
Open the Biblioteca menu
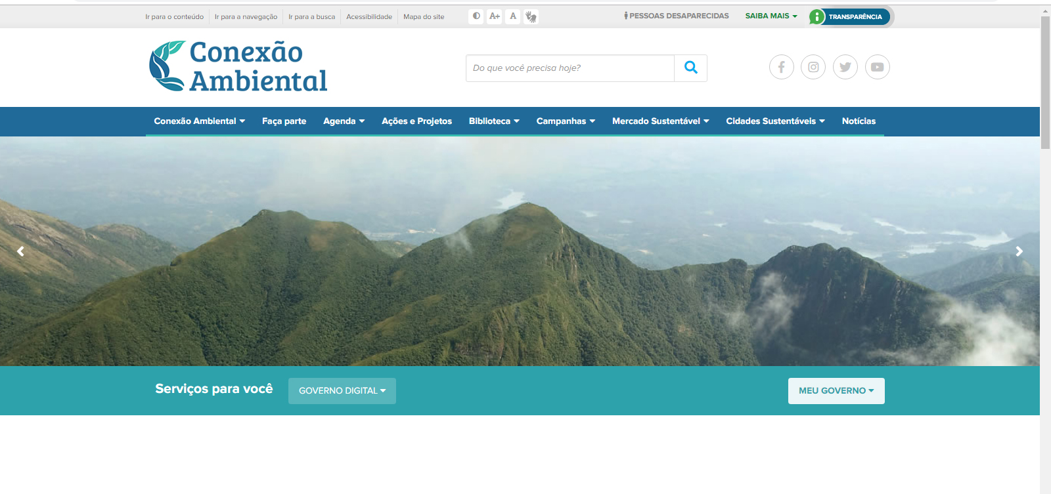(x=493, y=121)
